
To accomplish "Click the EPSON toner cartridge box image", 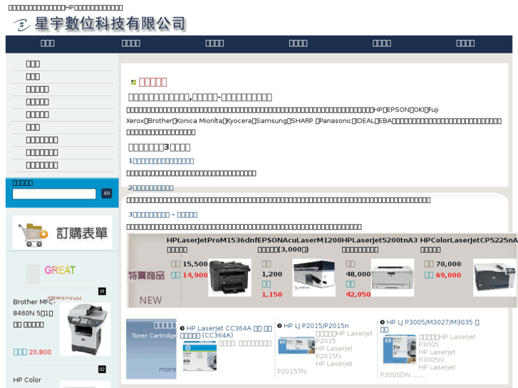I will point(314,278).
